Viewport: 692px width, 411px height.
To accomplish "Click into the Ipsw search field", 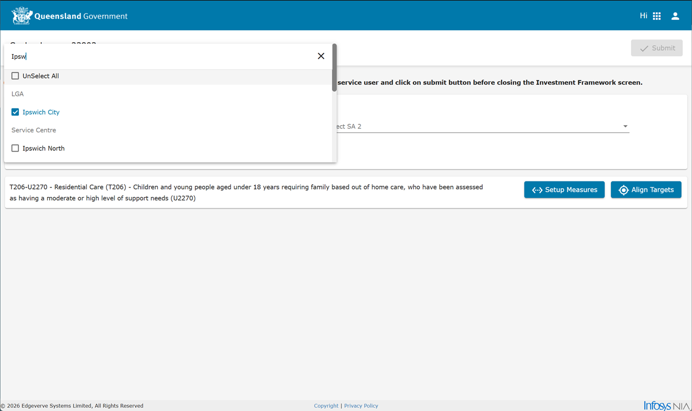I will point(161,56).
